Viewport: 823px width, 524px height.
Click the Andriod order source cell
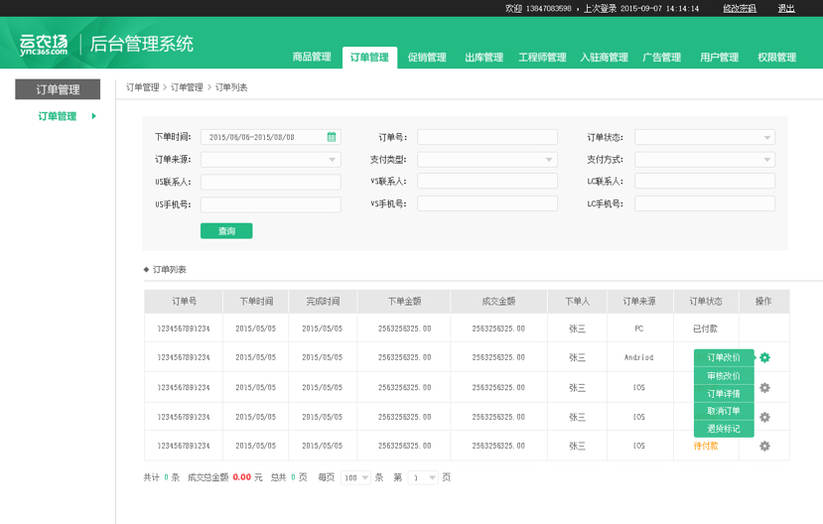(x=638, y=357)
